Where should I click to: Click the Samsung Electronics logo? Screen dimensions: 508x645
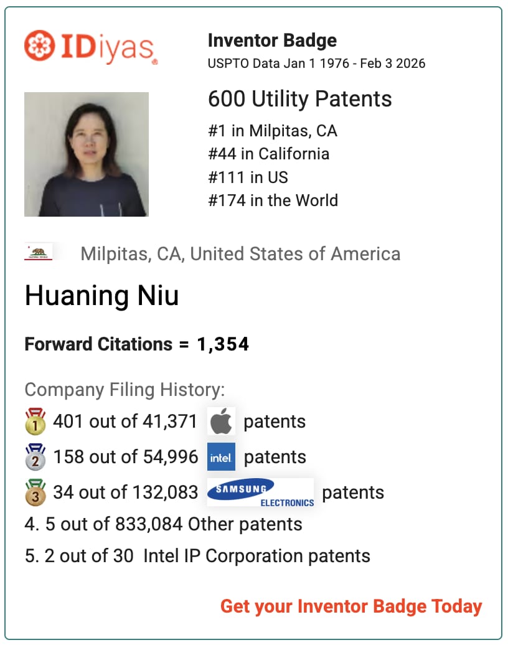260,492
